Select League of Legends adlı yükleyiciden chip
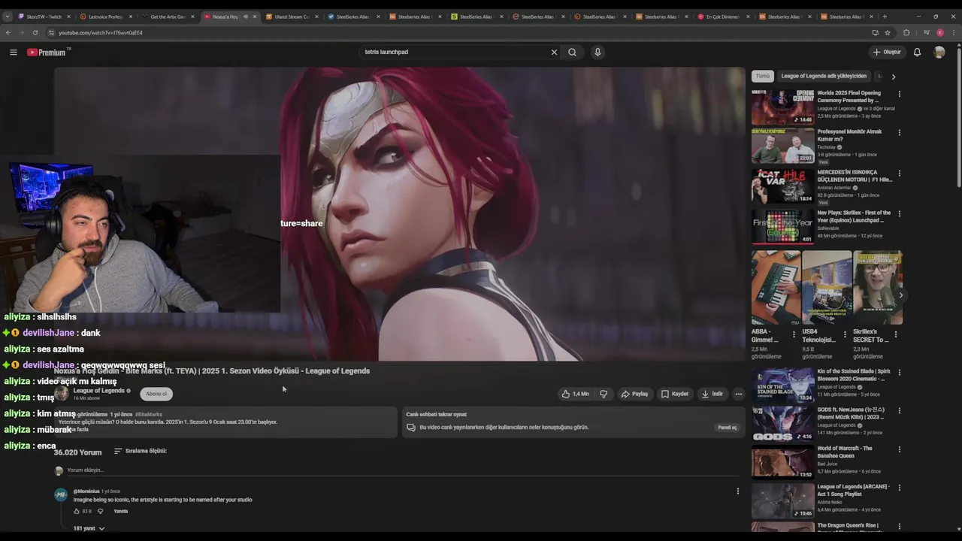 tap(824, 76)
